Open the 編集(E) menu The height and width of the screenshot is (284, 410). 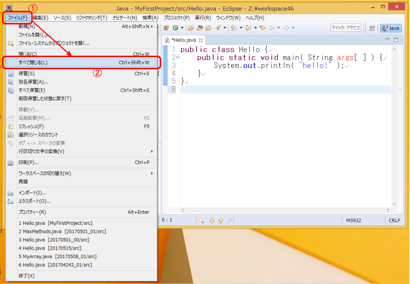point(41,18)
